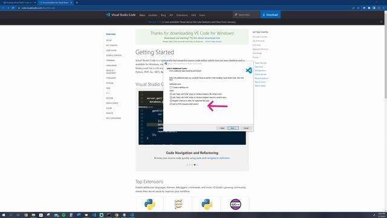Open Extensions in the site navigation bar
This screenshot has height=218, width=387.
[182, 15]
